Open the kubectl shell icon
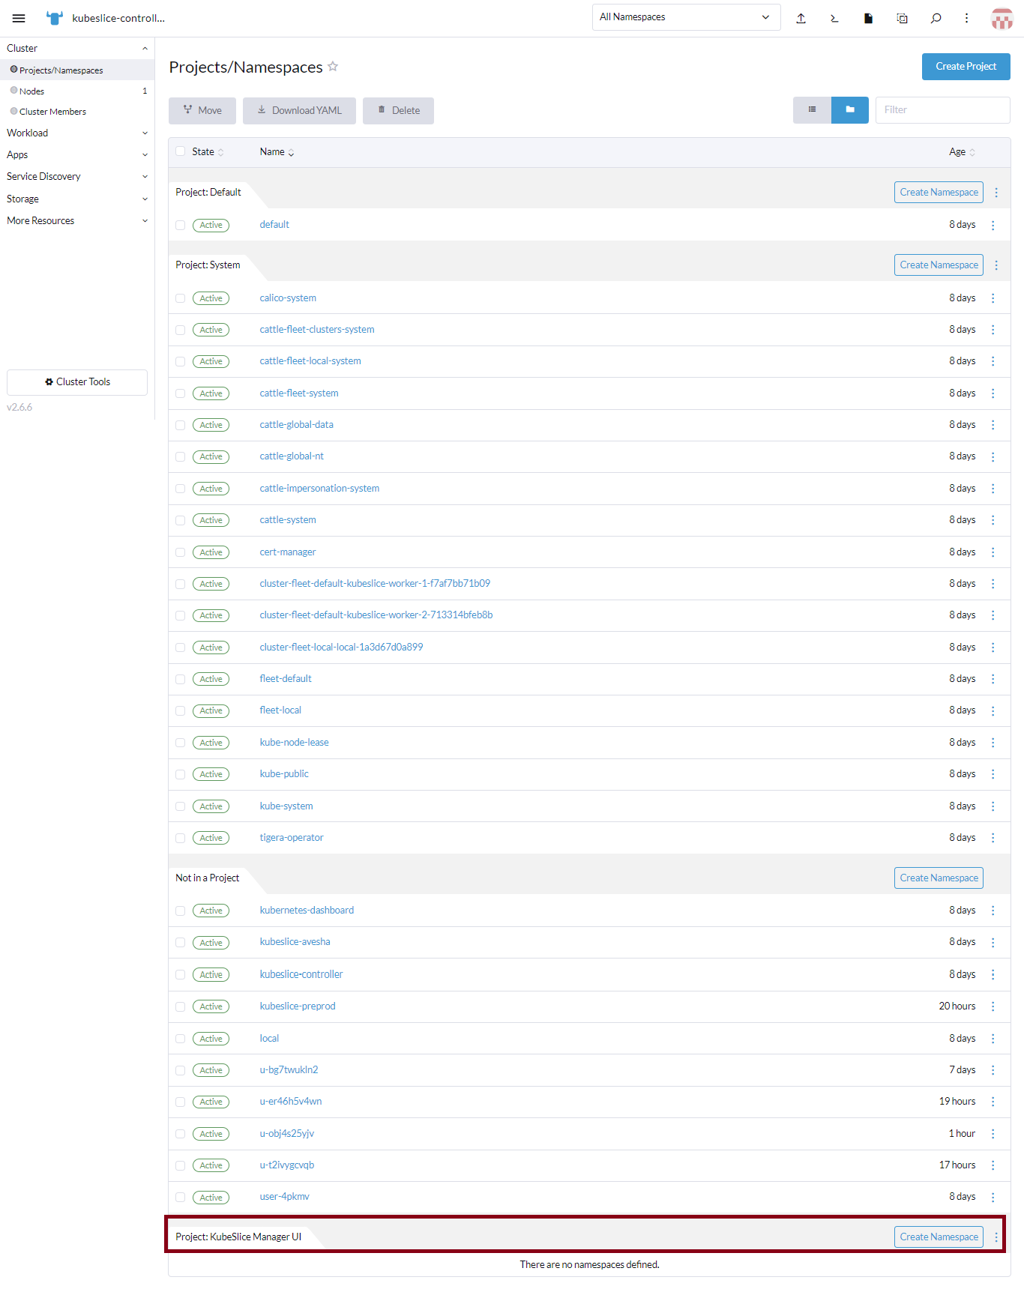The height and width of the screenshot is (1289, 1024). 834,18
